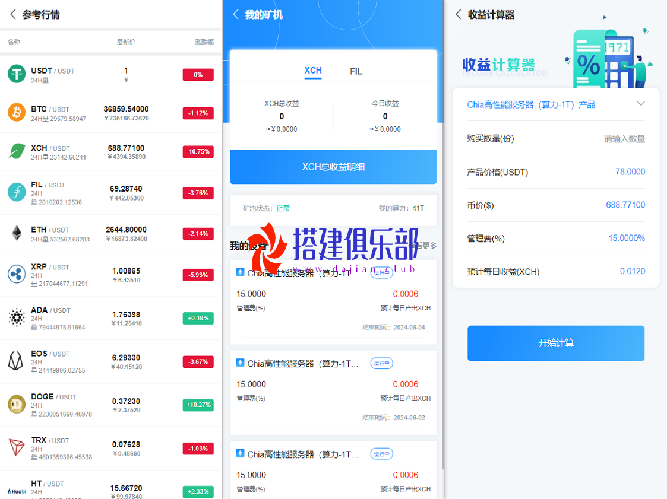Click the 矿池状态 正常 status
This screenshot has width=667, height=499.
[283, 208]
